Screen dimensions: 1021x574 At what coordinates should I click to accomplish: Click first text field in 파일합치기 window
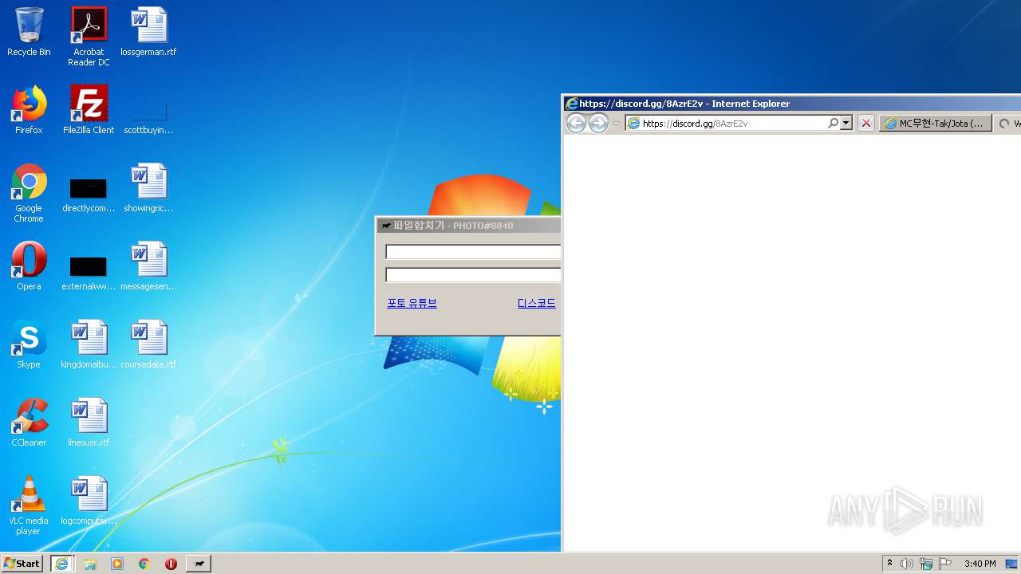(x=473, y=252)
